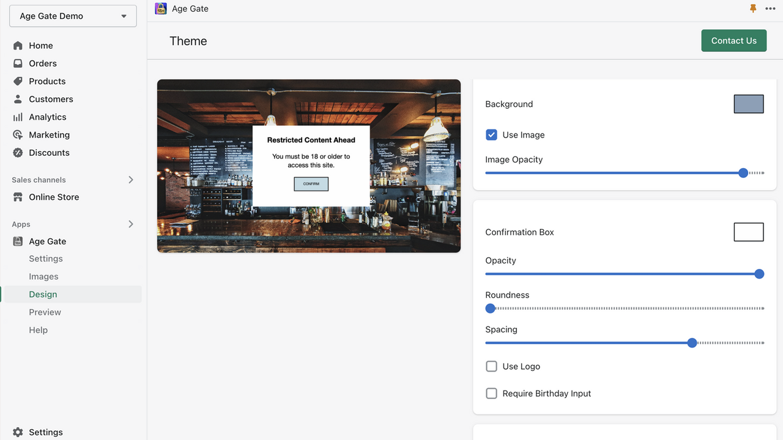Open the three-dot more options menu
The height and width of the screenshot is (440, 783).
(770, 9)
